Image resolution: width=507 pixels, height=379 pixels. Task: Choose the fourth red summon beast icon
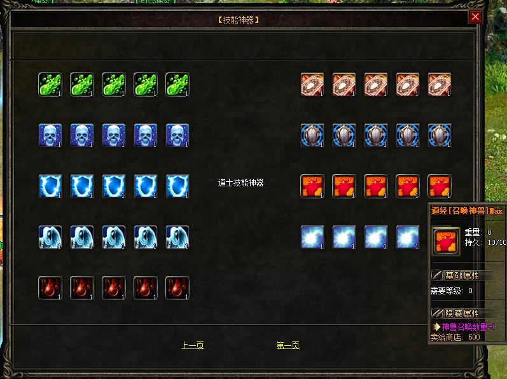pos(408,186)
